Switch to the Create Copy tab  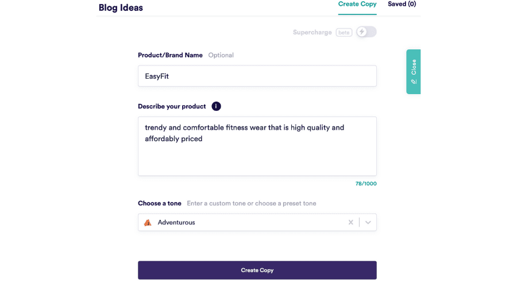[x=357, y=4]
